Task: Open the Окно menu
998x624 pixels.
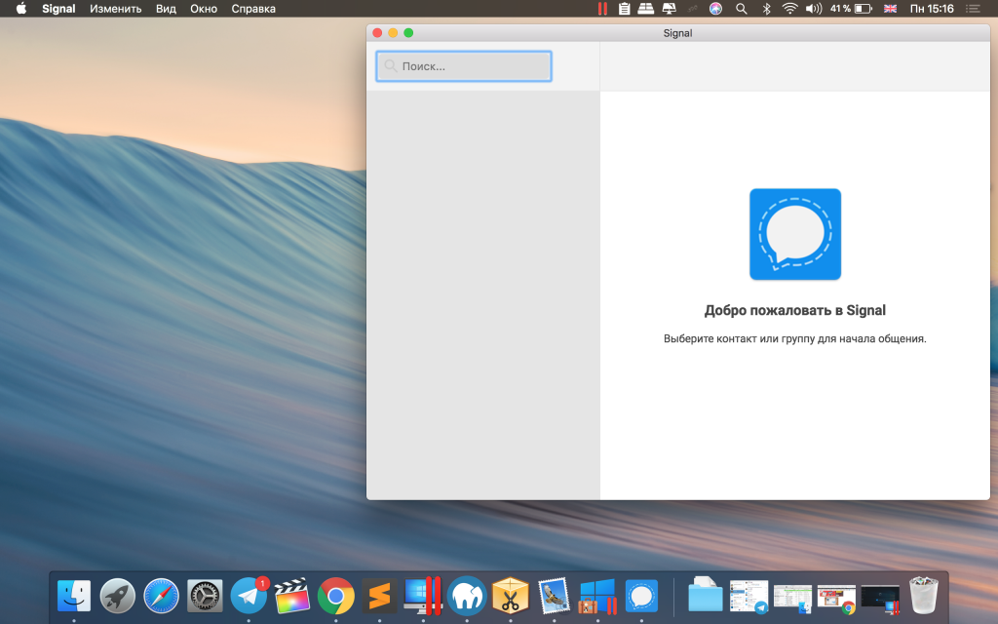Action: tap(204, 9)
